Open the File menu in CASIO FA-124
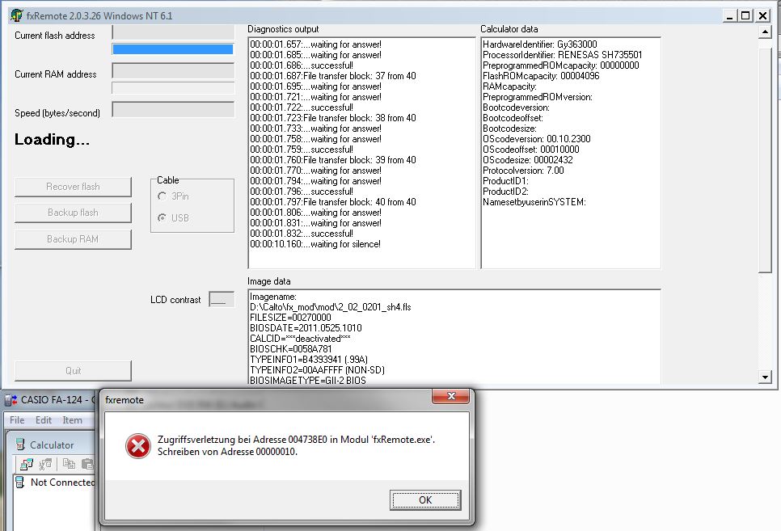The height and width of the screenshot is (531, 781). [x=17, y=420]
